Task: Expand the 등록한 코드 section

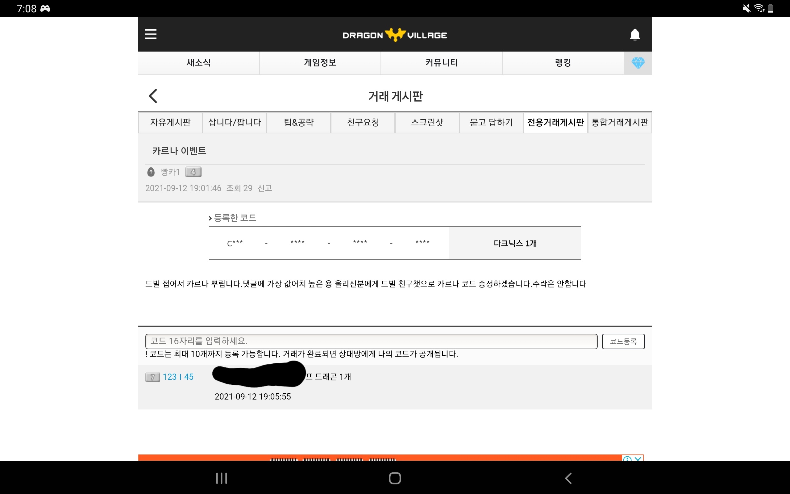Action: click(232, 218)
